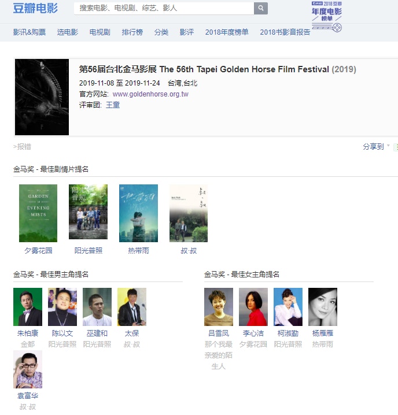Open the 2018 annual movie list badge
This screenshot has height=415, width=398.
[326, 16]
